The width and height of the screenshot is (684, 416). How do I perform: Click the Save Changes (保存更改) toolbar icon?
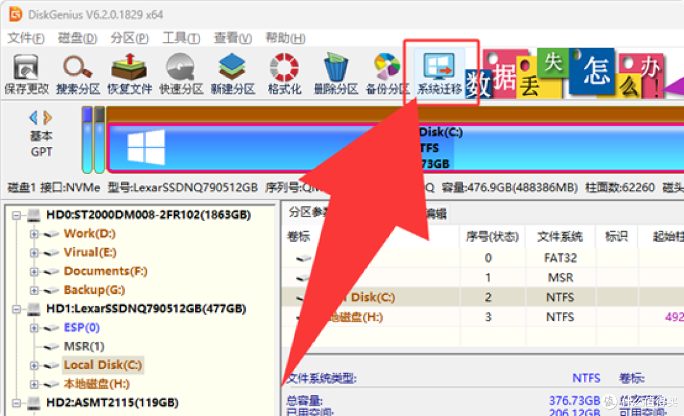pos(26,74)
